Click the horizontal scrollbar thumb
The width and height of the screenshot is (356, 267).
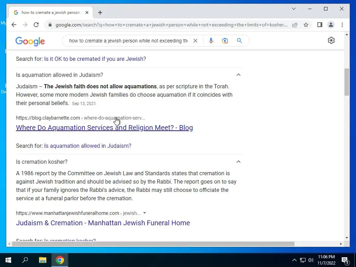click(153, 244)
